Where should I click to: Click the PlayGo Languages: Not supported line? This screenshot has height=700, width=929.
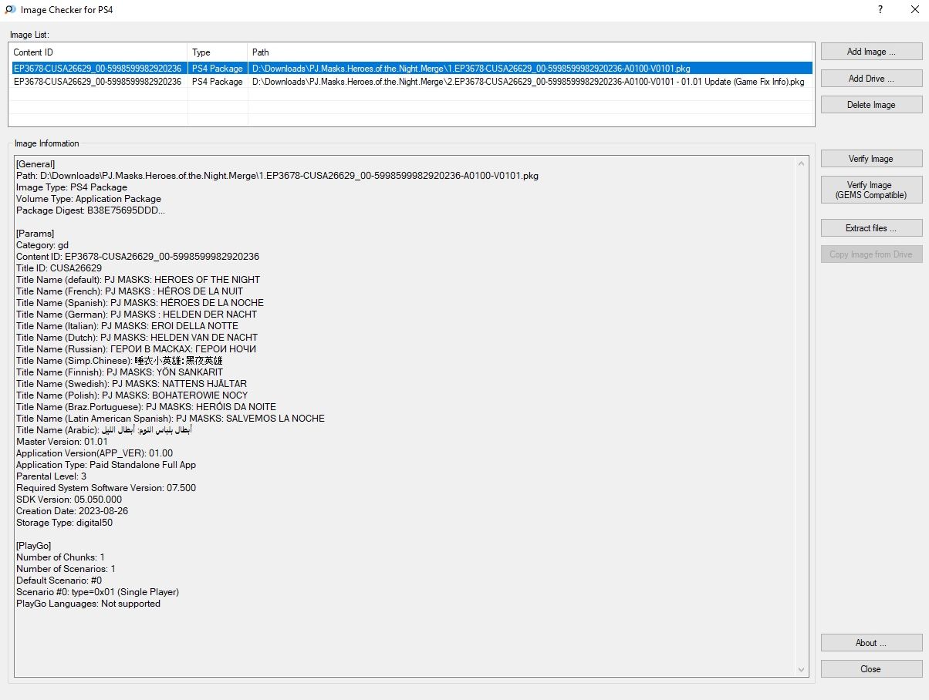[89, 604]
